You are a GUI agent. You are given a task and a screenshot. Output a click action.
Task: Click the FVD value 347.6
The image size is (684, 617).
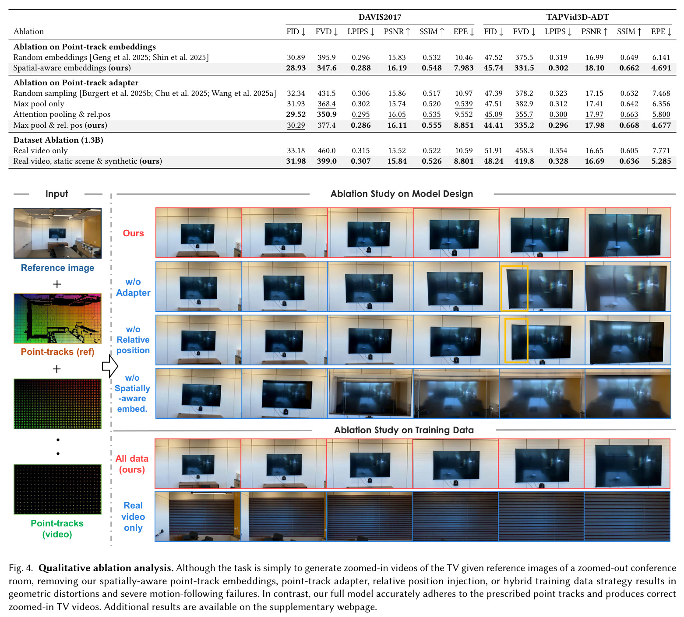pos(327,68)
